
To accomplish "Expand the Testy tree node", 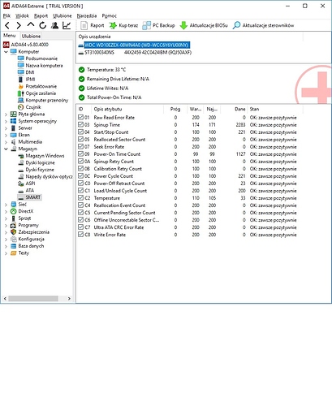I will [x=6, y=253].
